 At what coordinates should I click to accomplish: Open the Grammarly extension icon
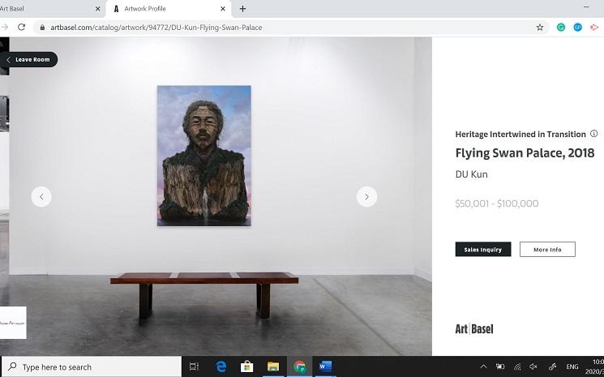[x=561, y=28]
